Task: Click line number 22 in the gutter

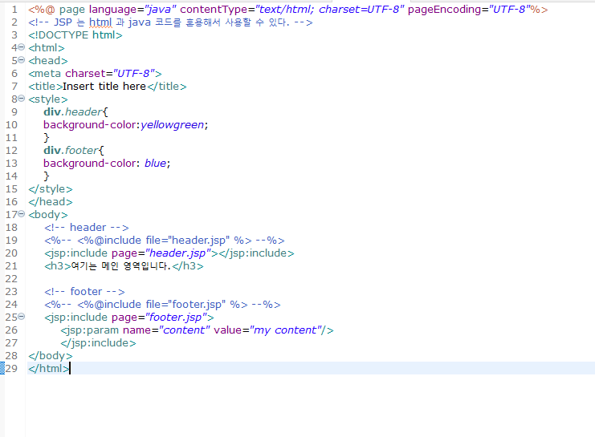Action: [11, 279]
